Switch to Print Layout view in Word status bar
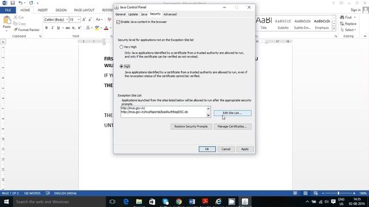The image size is (369, 207). 305,193
